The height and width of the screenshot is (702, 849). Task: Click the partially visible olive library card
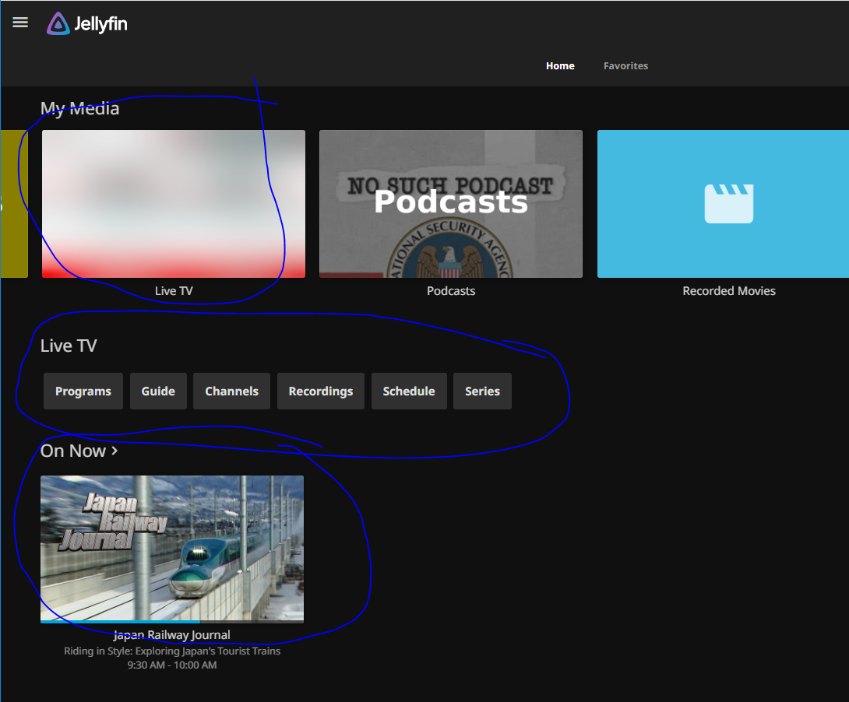14,203
